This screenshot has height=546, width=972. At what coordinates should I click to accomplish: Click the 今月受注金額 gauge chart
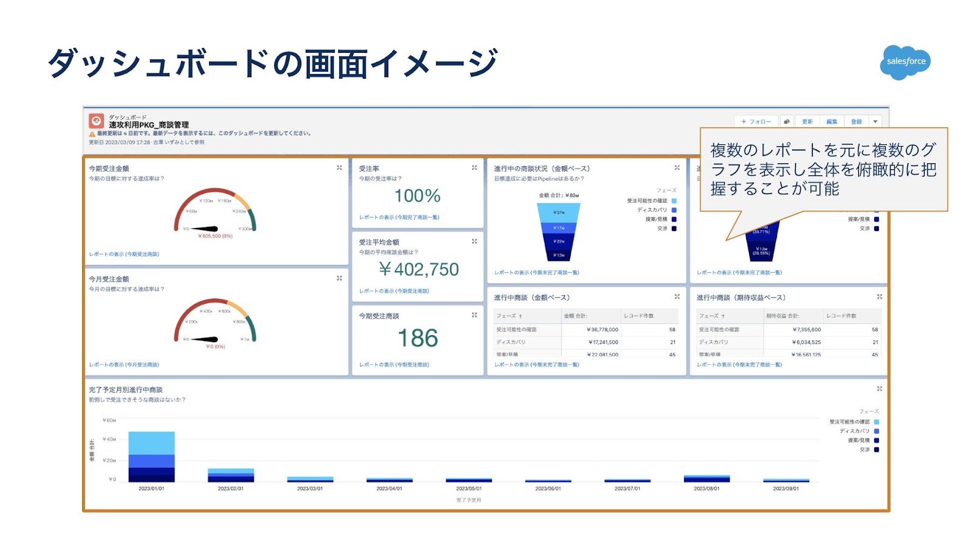pyautogui.click(x=215, y=323)
